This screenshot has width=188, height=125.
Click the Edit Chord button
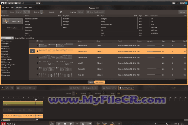(75, 88)
